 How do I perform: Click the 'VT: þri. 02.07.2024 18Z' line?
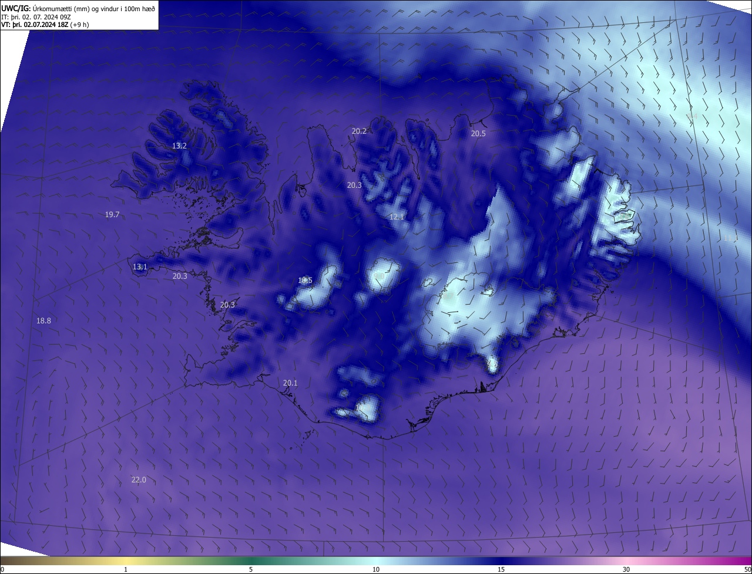point(45,25)
